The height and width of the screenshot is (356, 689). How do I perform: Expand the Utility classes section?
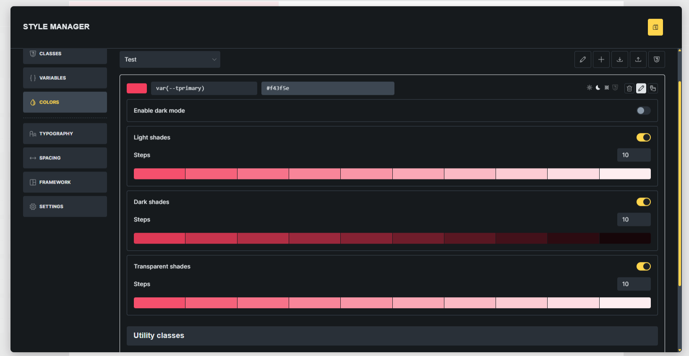pyautogui.click(x=392, y=336)
